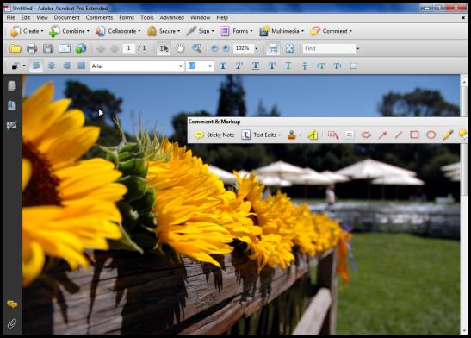Select the Pencil tool
This screenshot has height=338, width=471.
point(448,135)
